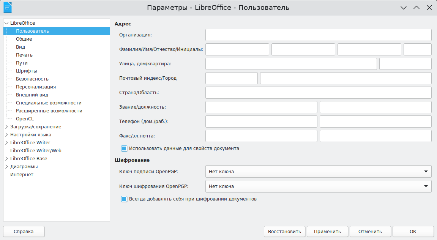Focus the Страна/Область input field
The height and width of the screenshot is (240, 437).
coord(318,93)
